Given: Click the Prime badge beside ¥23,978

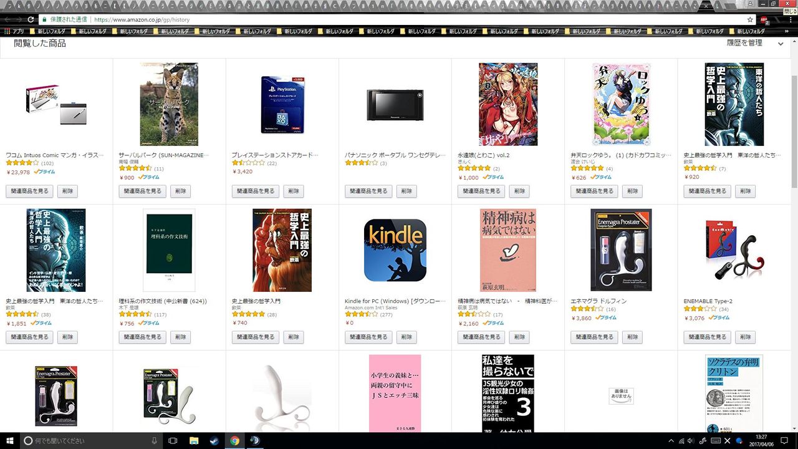Looking at the screenshot, I should (x=44, y=172).
